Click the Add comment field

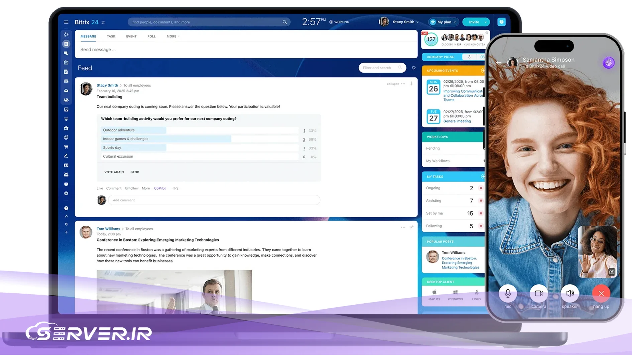click(x=214, y=200)
